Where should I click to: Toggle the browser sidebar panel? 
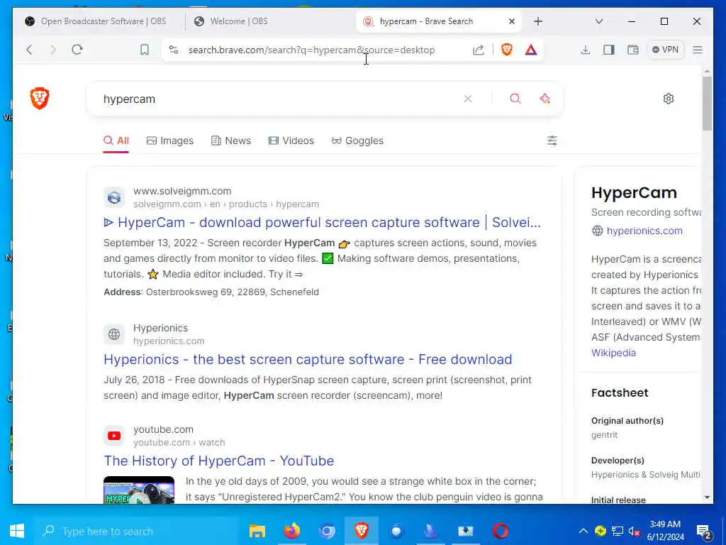609,50
